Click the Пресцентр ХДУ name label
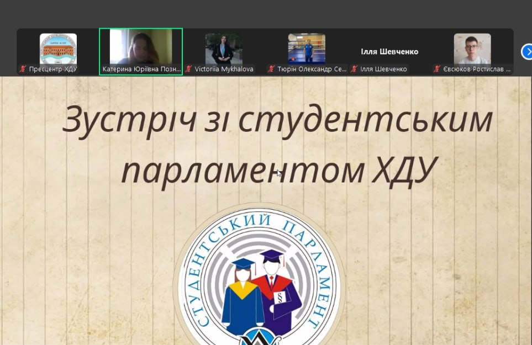532x345 pixels. [x=53, y=69]
